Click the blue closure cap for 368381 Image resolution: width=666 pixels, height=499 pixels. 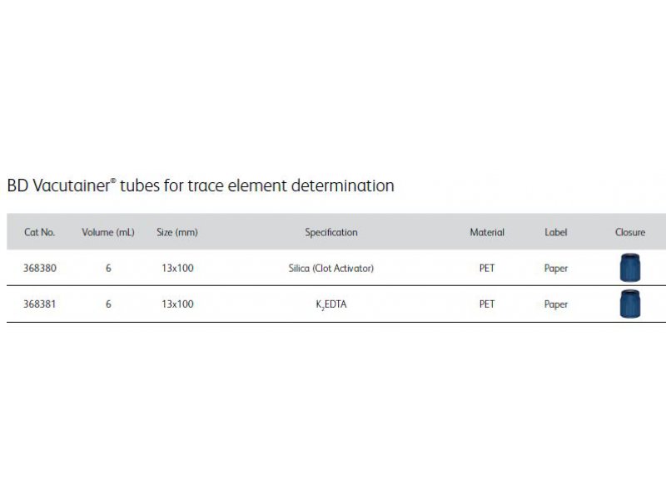pyautogui.click(x=630, y=304)
